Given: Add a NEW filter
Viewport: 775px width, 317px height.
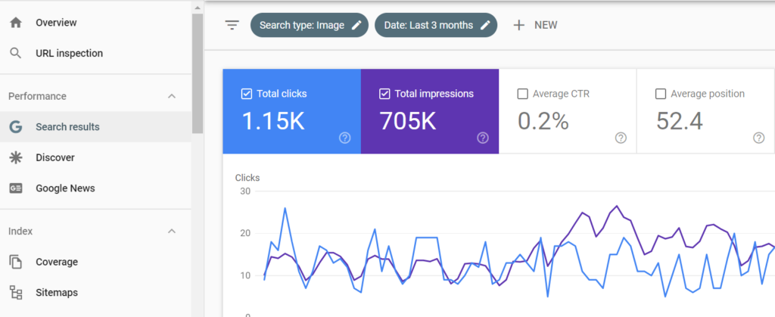Looking at the screenshot, I should click(535, 25).
